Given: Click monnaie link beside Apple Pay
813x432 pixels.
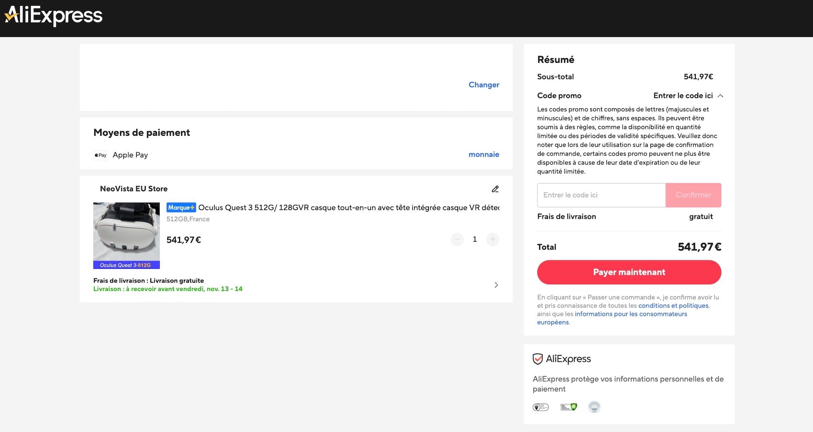Looking at the screenshot, I should click(484, 154).
